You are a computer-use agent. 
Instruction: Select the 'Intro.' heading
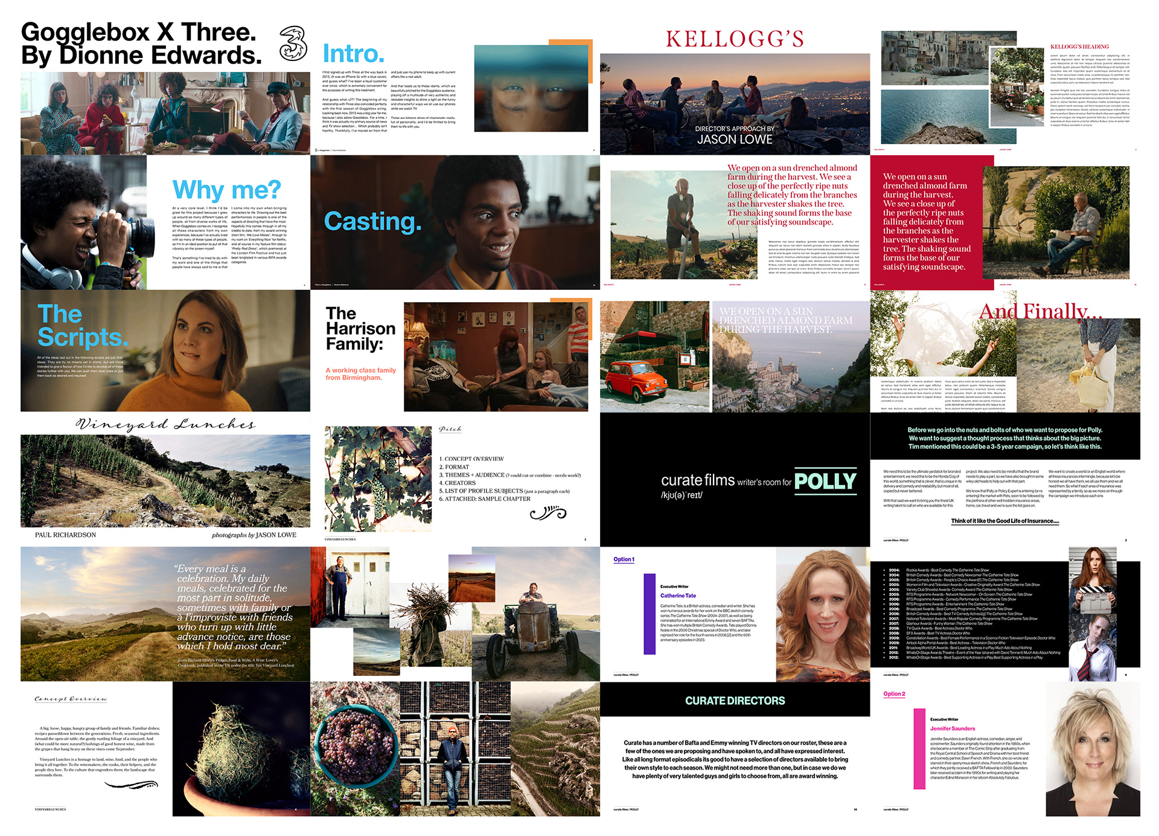(x=353, y=53)
